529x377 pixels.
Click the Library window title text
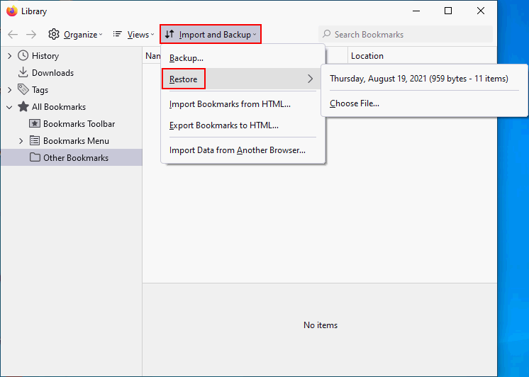pos(34,11)
